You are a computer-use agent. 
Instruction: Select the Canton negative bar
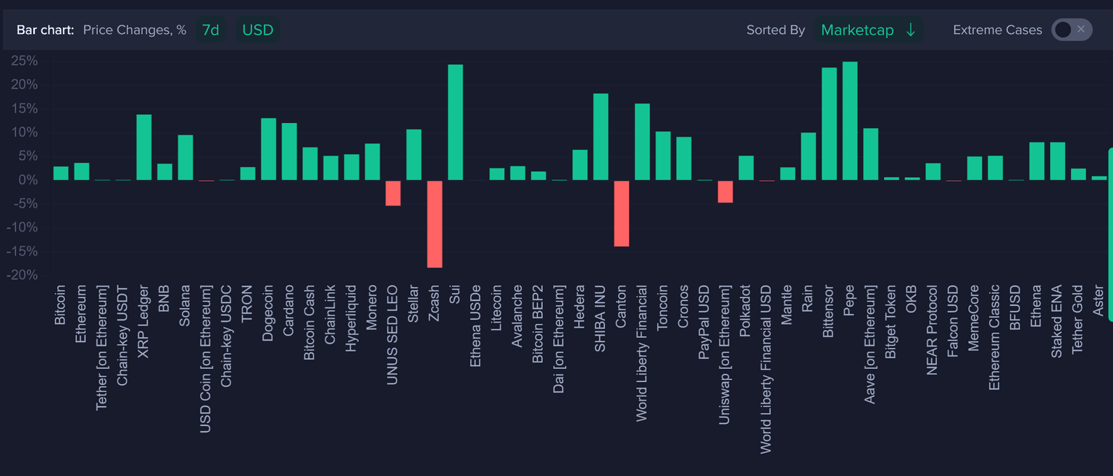pos(621,213)
